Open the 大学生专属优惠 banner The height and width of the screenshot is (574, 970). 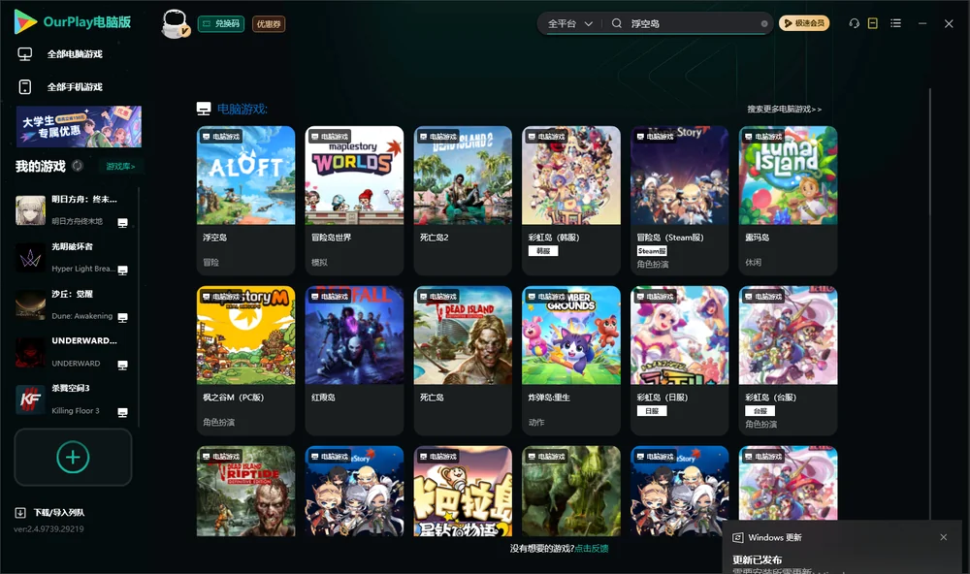(x=79, y=126)
